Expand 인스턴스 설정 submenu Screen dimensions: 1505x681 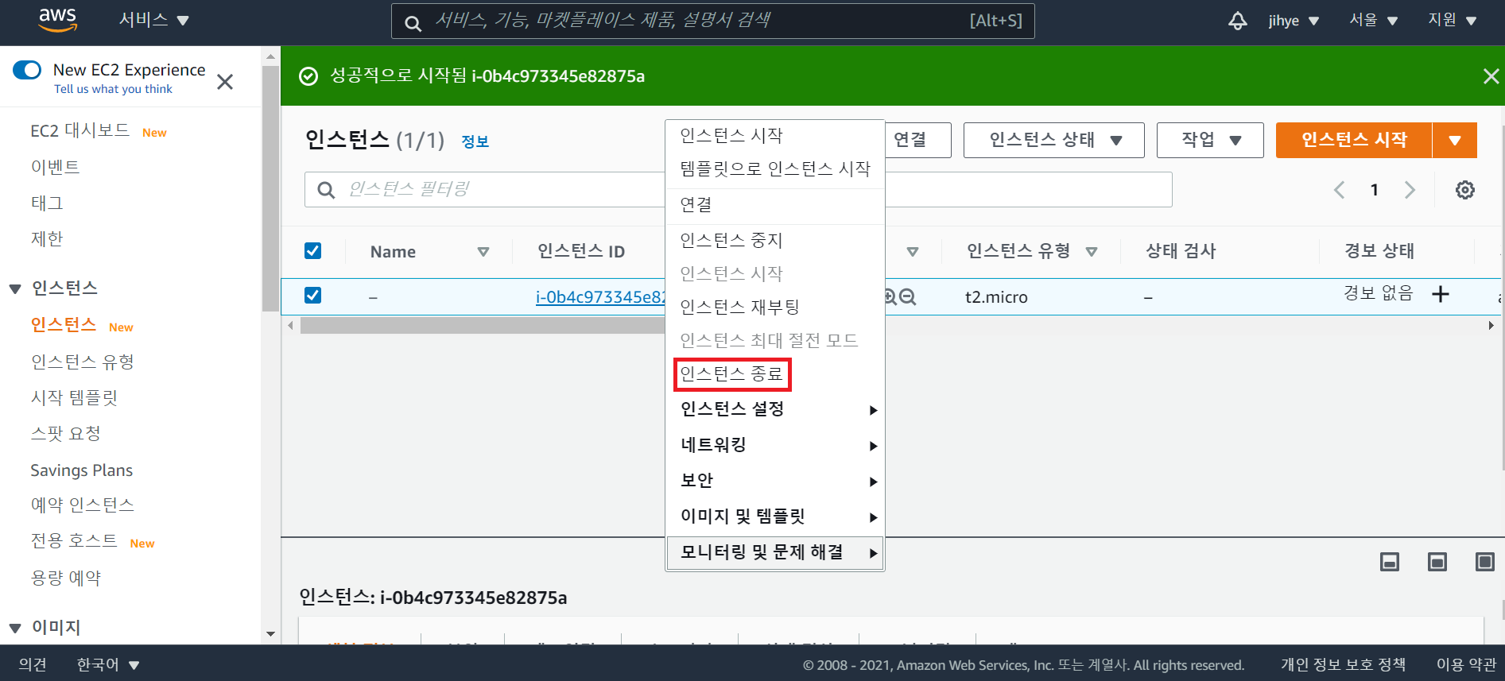pos(775,409)
